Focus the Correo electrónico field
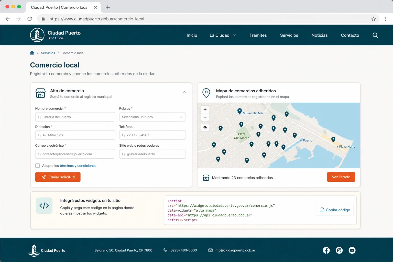 (x=75, y=154)
